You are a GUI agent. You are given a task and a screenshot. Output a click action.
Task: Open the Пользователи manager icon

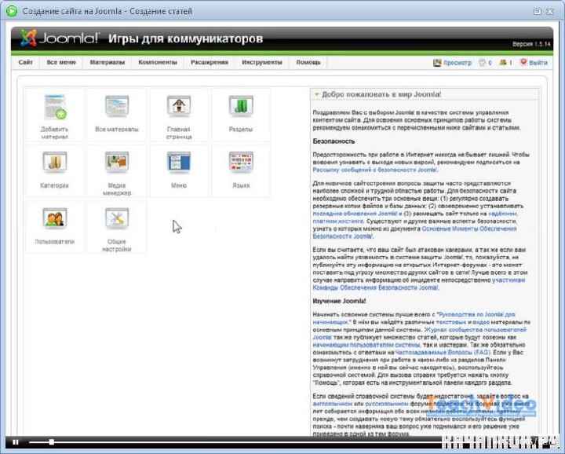(x=54, y=227)
